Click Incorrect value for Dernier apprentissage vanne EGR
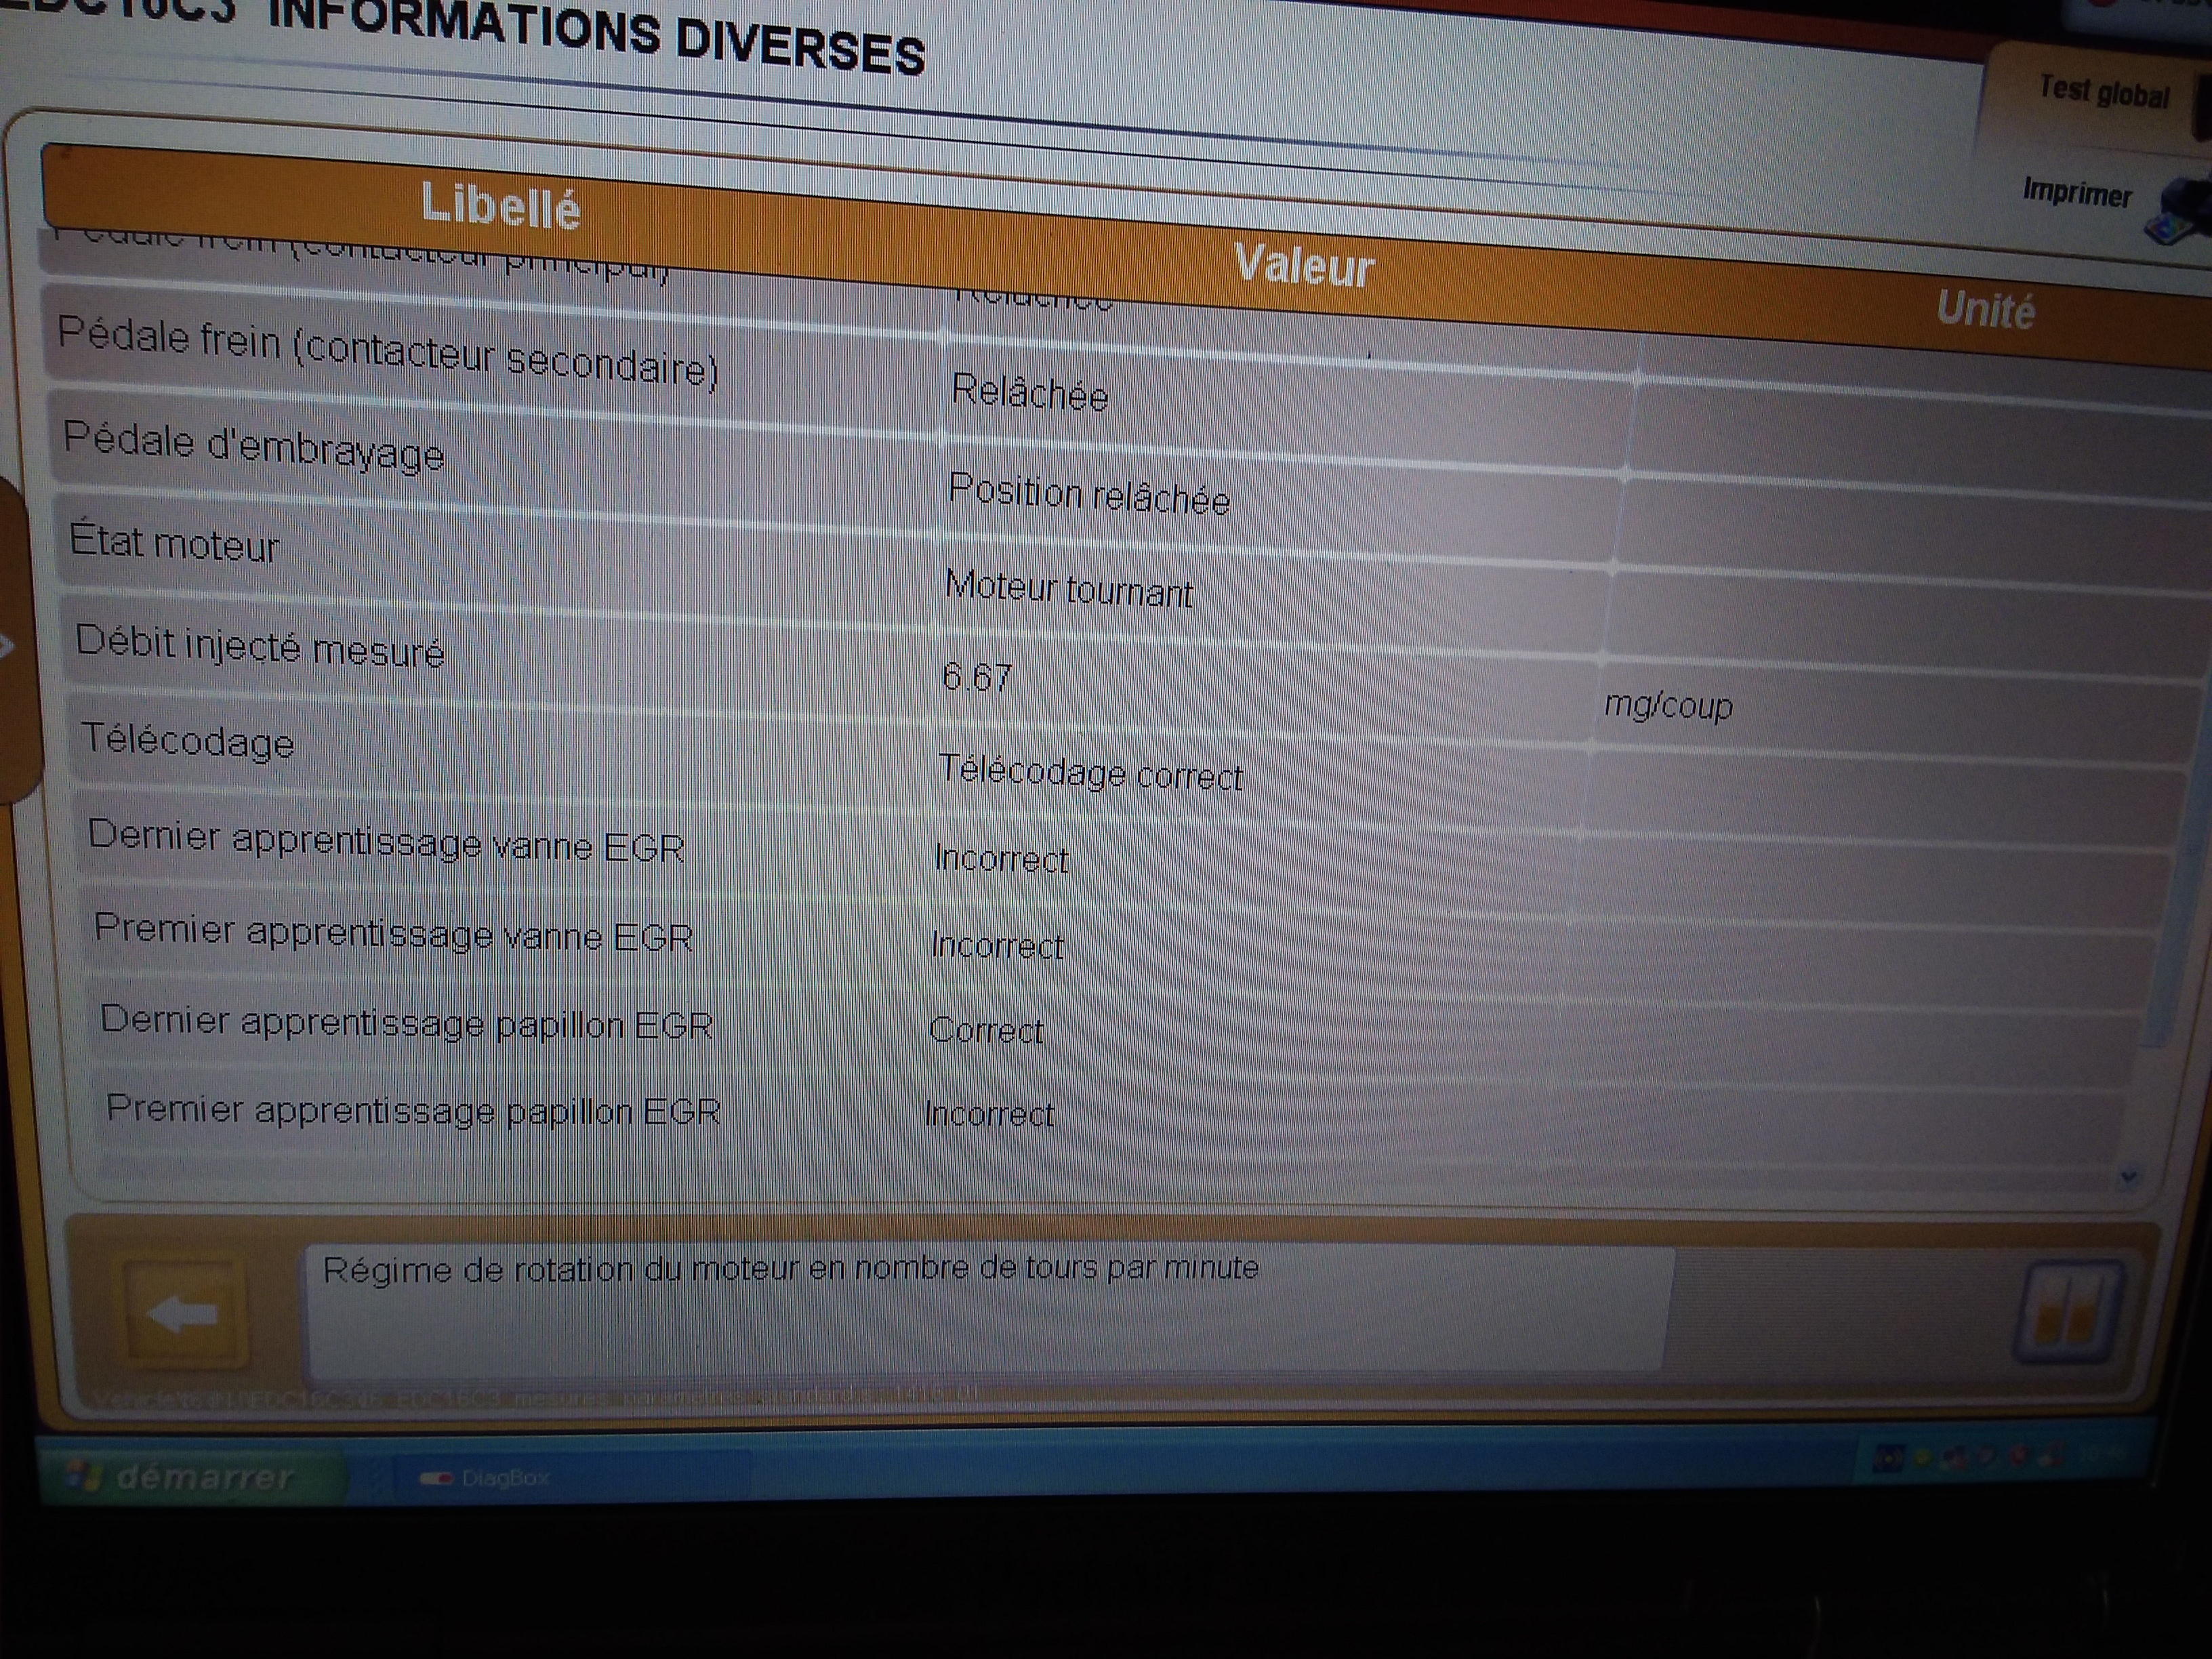The image size is (2212, 1659). click(1001, 859)
